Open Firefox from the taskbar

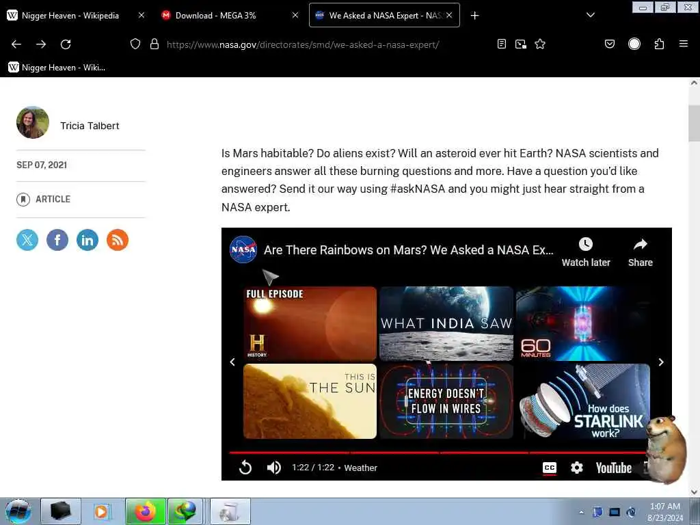click(146, 511)
